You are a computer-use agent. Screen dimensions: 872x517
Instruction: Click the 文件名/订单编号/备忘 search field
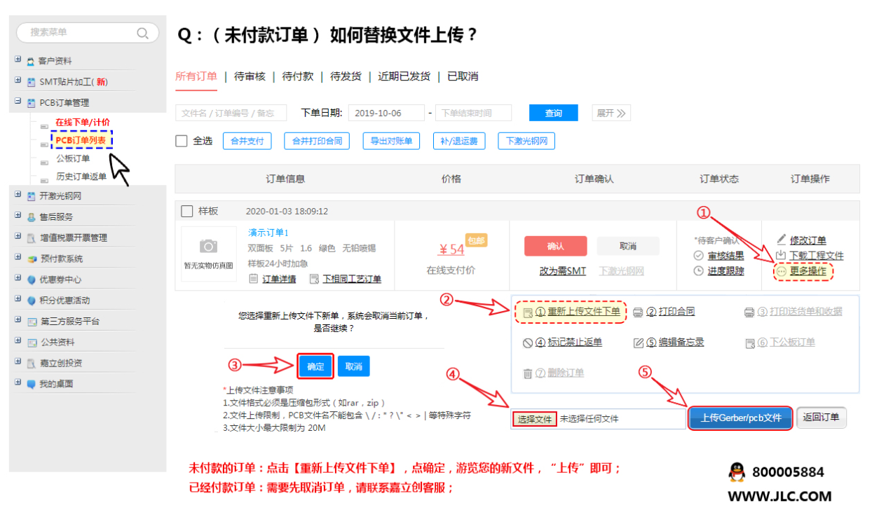(231, 113)
